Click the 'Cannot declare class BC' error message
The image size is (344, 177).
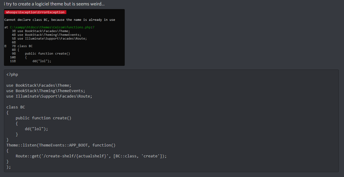[x=60, y=20]
